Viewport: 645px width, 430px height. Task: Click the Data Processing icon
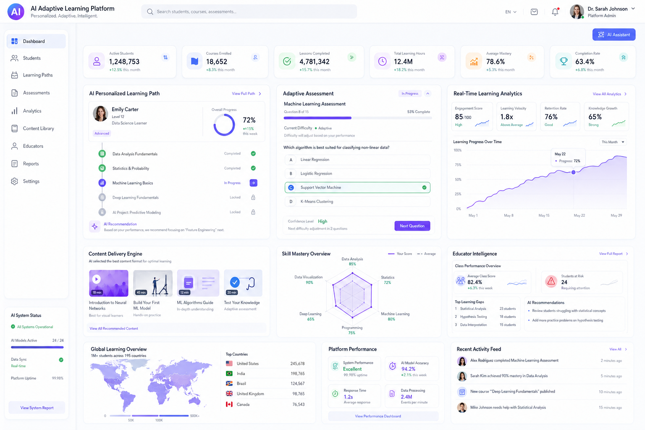(x=392, y=393)
